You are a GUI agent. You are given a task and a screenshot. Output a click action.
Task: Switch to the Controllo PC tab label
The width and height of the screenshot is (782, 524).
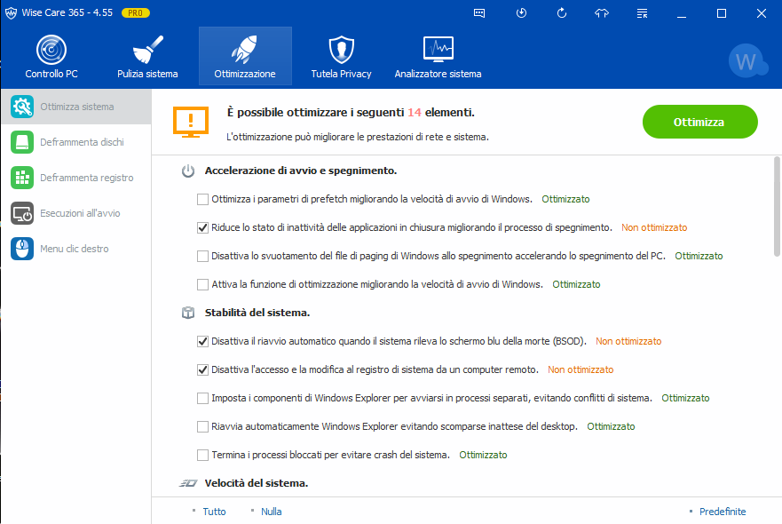(51, 74)
